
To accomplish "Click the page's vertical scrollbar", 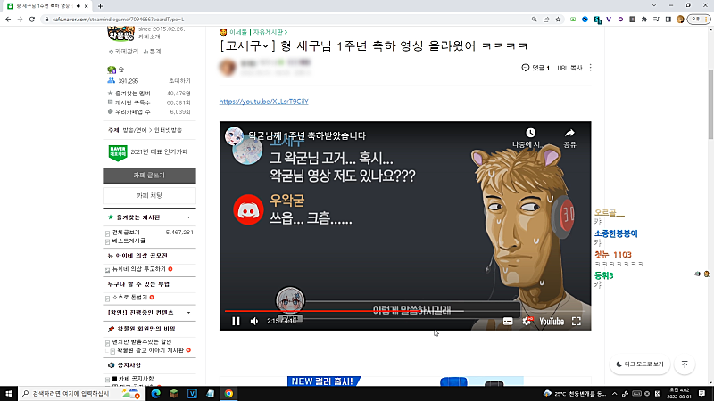I will coord(710,104).
